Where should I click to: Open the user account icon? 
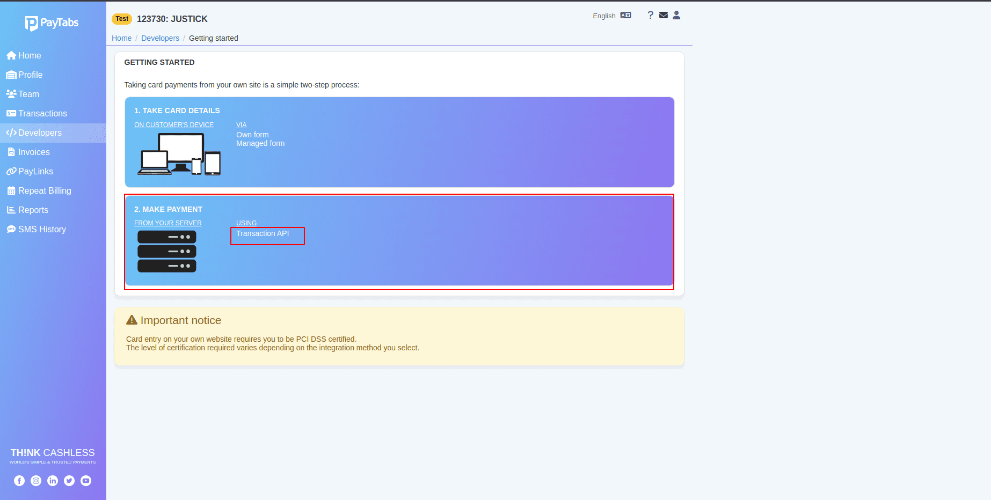pyautogui.click(x=676, y=15)
